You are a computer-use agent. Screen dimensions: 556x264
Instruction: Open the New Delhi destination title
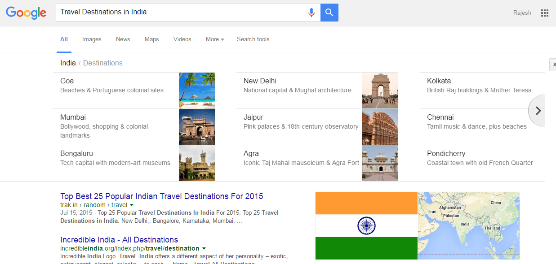[x=260, y=81]
